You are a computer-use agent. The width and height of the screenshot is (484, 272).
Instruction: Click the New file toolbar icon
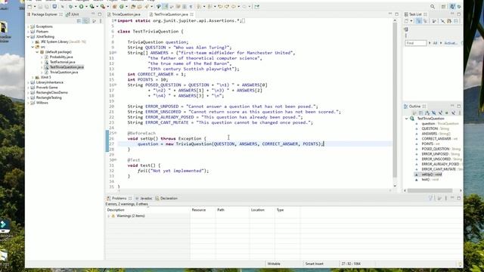[x=30, y=6]
